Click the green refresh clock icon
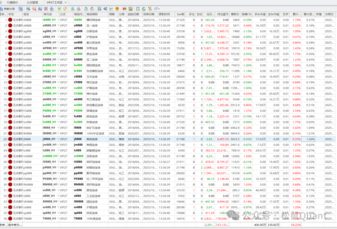Image resolution: width=337 pixels, height=229 pixels. click(x=144, y=9)
